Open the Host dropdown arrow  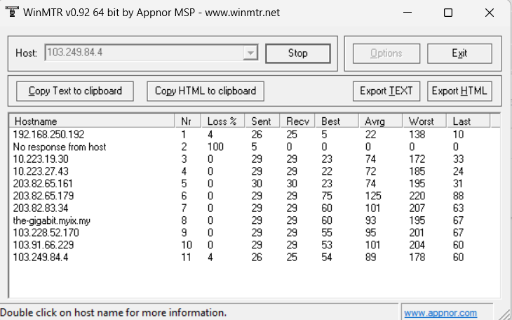point(250,53)
